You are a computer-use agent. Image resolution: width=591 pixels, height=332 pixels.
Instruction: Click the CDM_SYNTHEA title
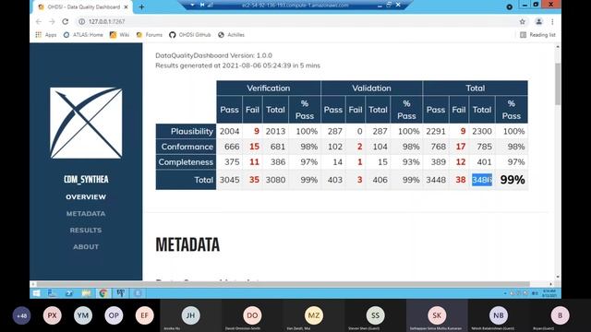point(86,179)
